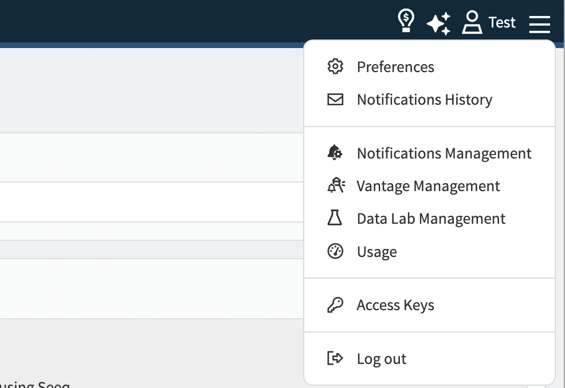Viewport: 565px width, 388px height.
Task: Open Preferences from the menu
Action: 395,68
